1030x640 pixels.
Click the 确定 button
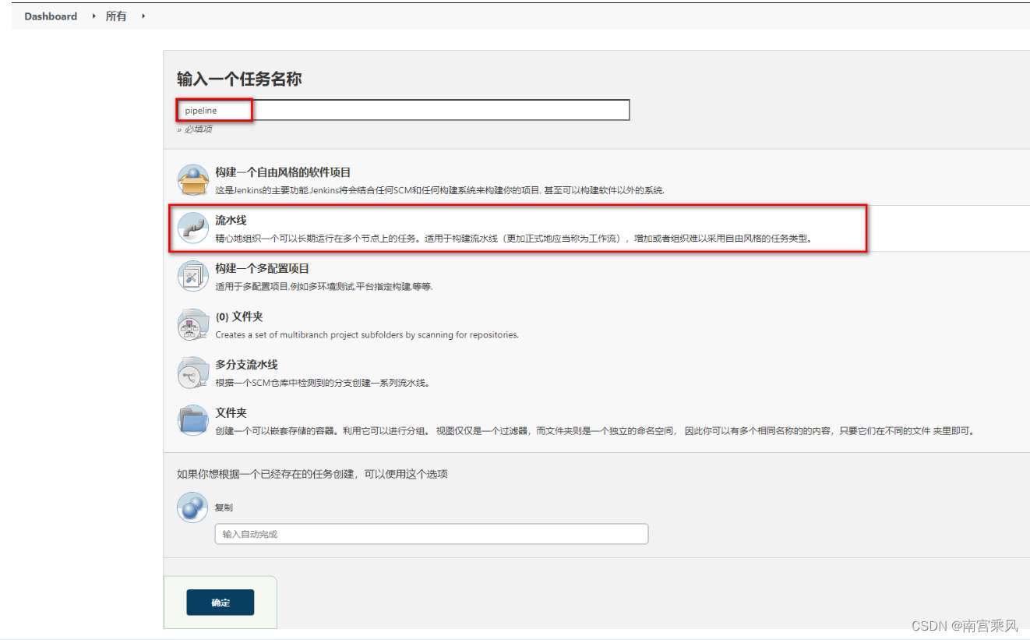[220, 603]
